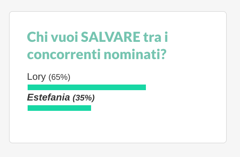Click the right end of Estefania's bar
Viewport: 240px width, 157px height.
pyautogui.click(x=90, y=108)
